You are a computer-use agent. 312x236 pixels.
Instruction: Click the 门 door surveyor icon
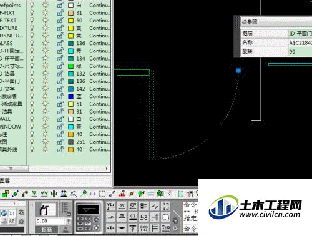[x=45, y=209]
